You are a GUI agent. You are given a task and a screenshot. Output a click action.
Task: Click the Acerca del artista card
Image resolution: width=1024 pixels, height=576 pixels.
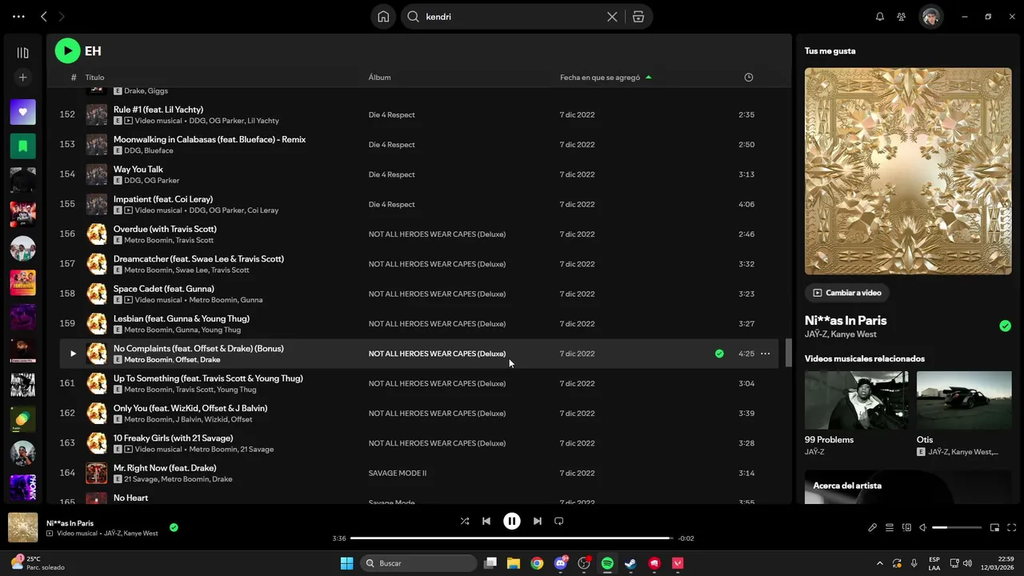coord(908,487)
